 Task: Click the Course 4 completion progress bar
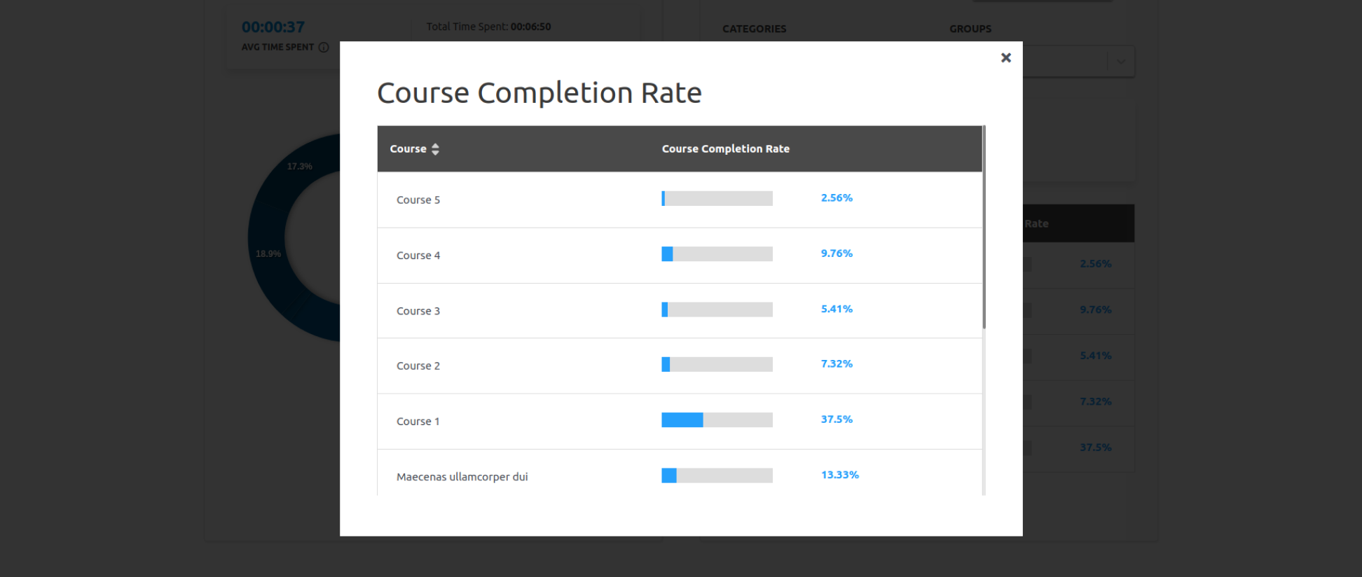[x=717, y=254]
